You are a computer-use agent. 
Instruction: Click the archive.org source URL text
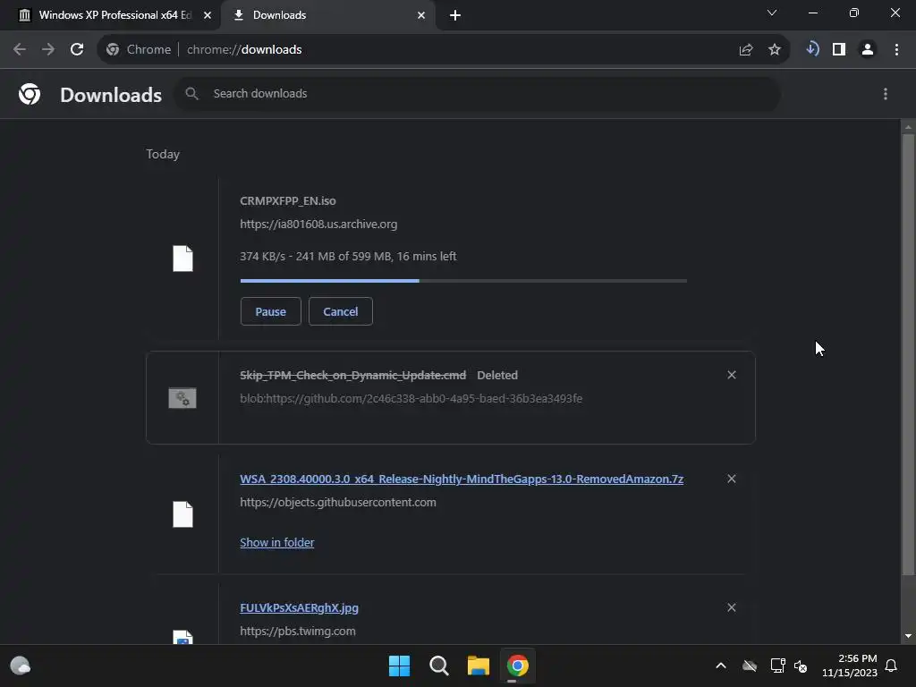(x=318, y=225)
